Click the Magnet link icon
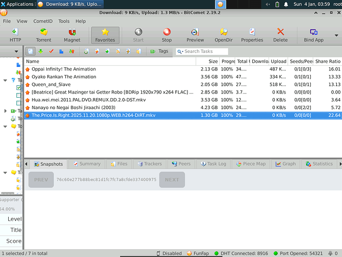 pyautogui.click(x=72, y=34)
